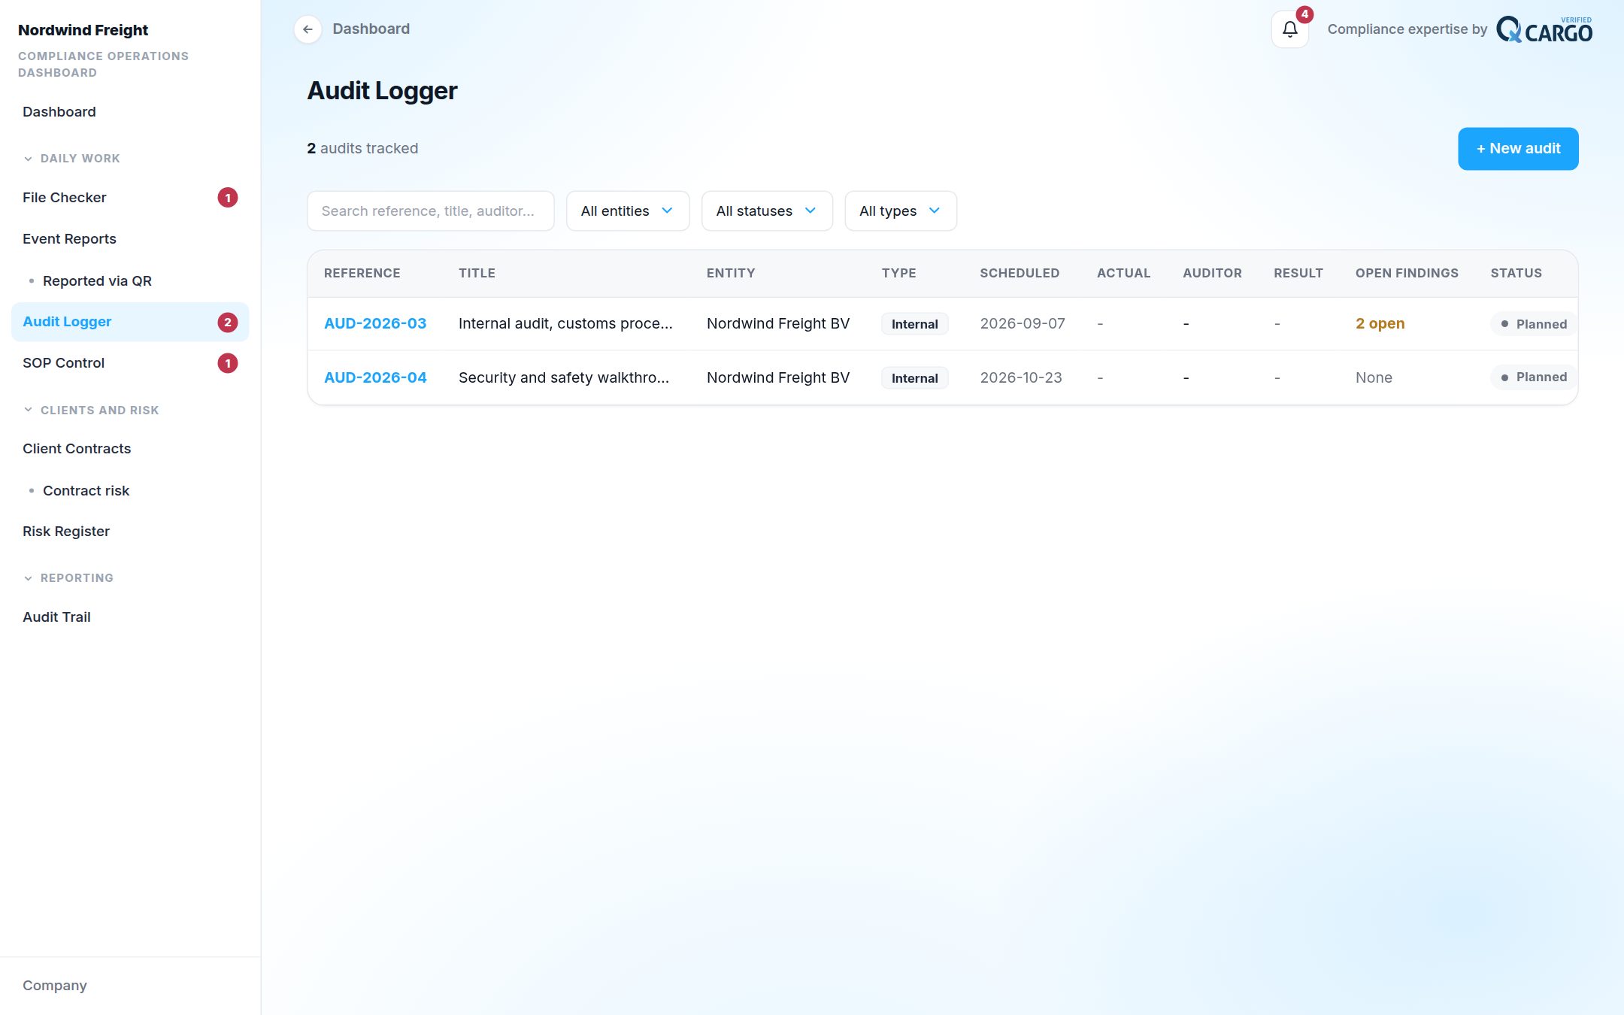Open the All statuses dropdown
The width and height of the screenshot is (1624, 1015).
766,211
